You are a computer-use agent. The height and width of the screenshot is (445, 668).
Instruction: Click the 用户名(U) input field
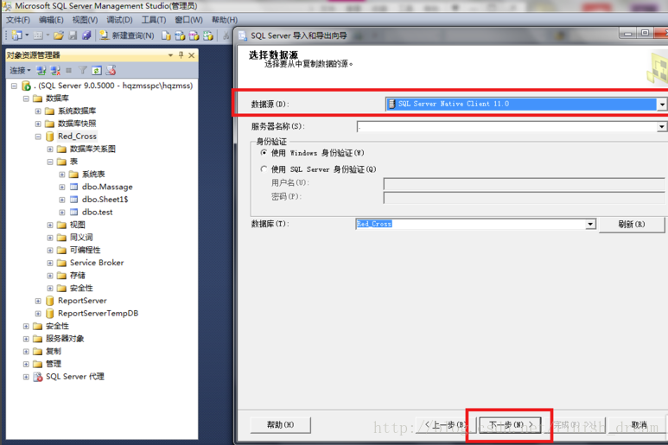pyautogui.click(x=524, y=183)
